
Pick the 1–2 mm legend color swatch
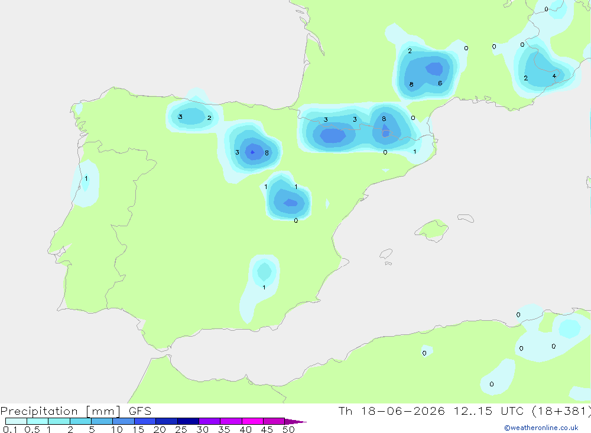59,421
